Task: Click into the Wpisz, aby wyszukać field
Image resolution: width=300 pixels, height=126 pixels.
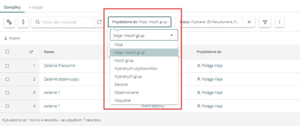Action: (x=67, y=22)
